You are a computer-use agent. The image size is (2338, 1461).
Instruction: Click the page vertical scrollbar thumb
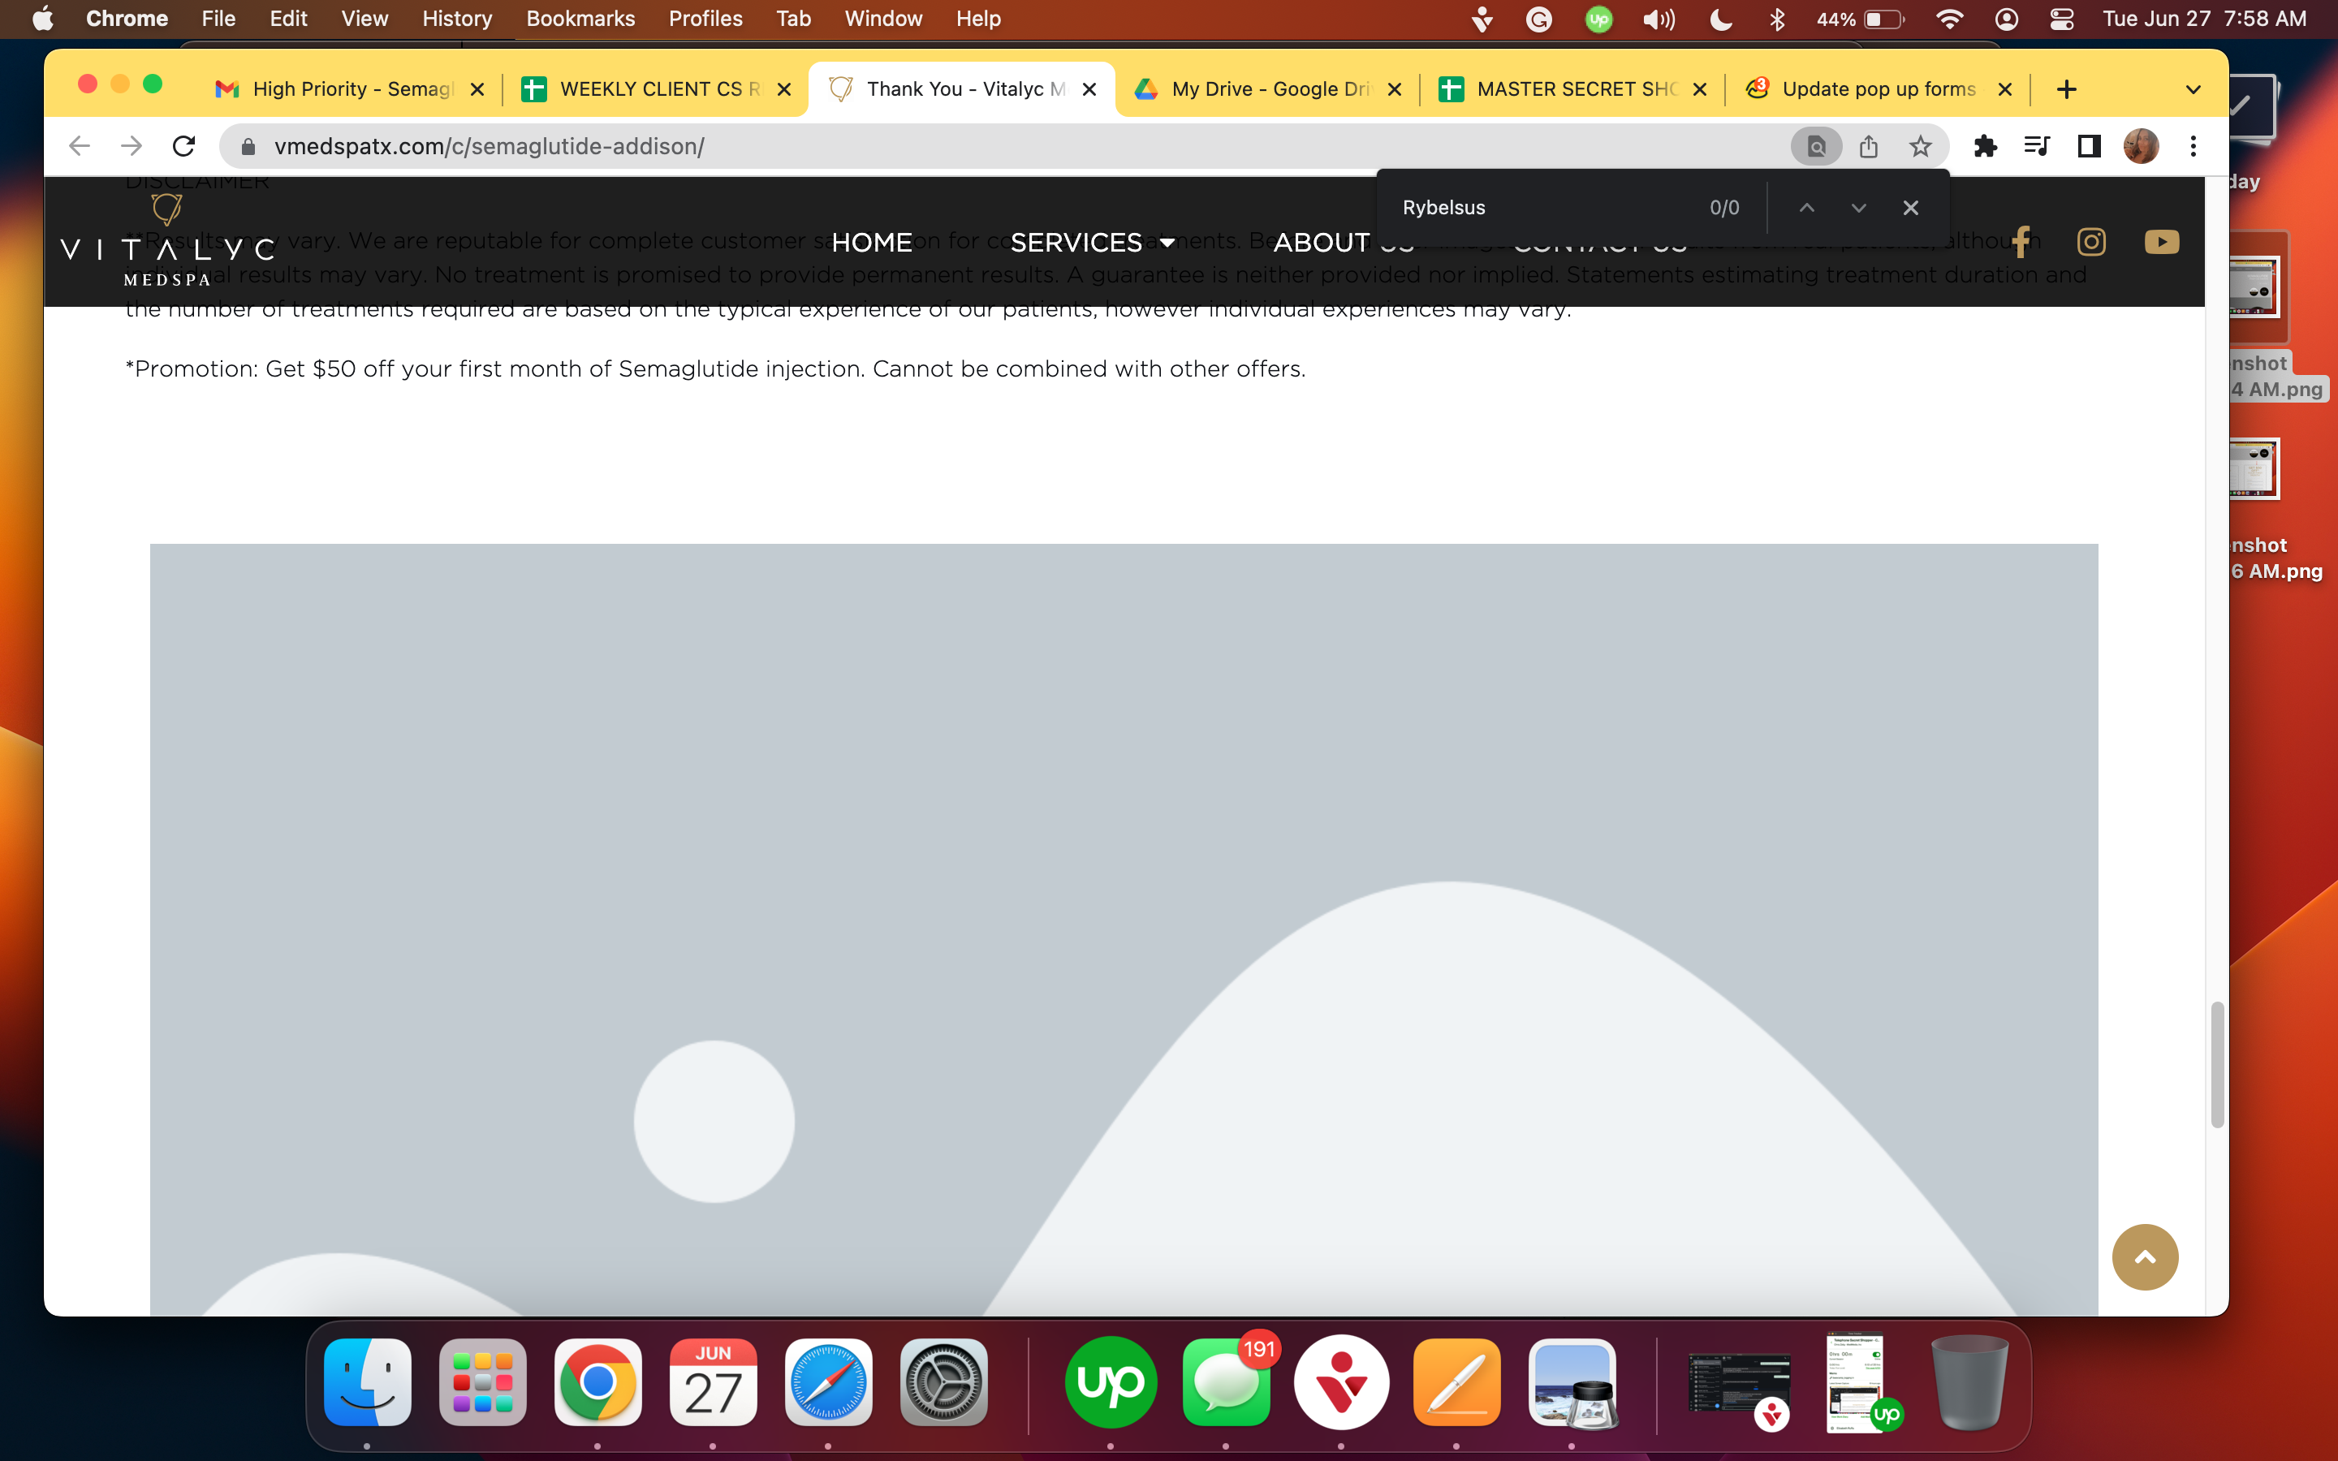(2217, 1065)
